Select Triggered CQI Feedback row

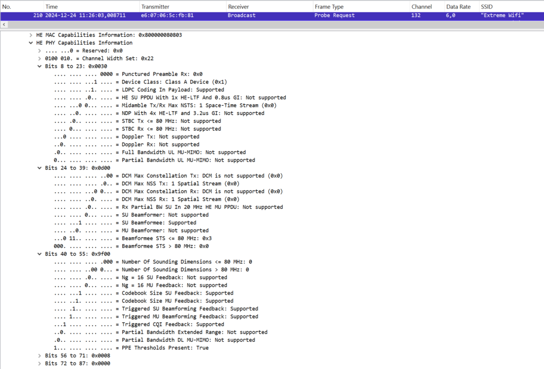(139, 324)
